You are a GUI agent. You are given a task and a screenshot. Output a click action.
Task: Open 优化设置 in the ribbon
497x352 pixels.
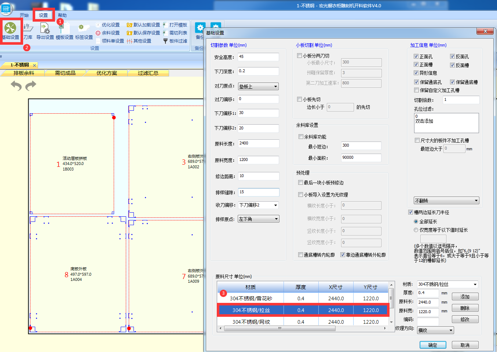pos(107,25)
